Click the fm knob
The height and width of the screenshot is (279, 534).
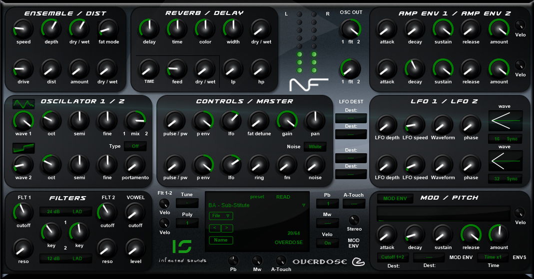[287, 165]
